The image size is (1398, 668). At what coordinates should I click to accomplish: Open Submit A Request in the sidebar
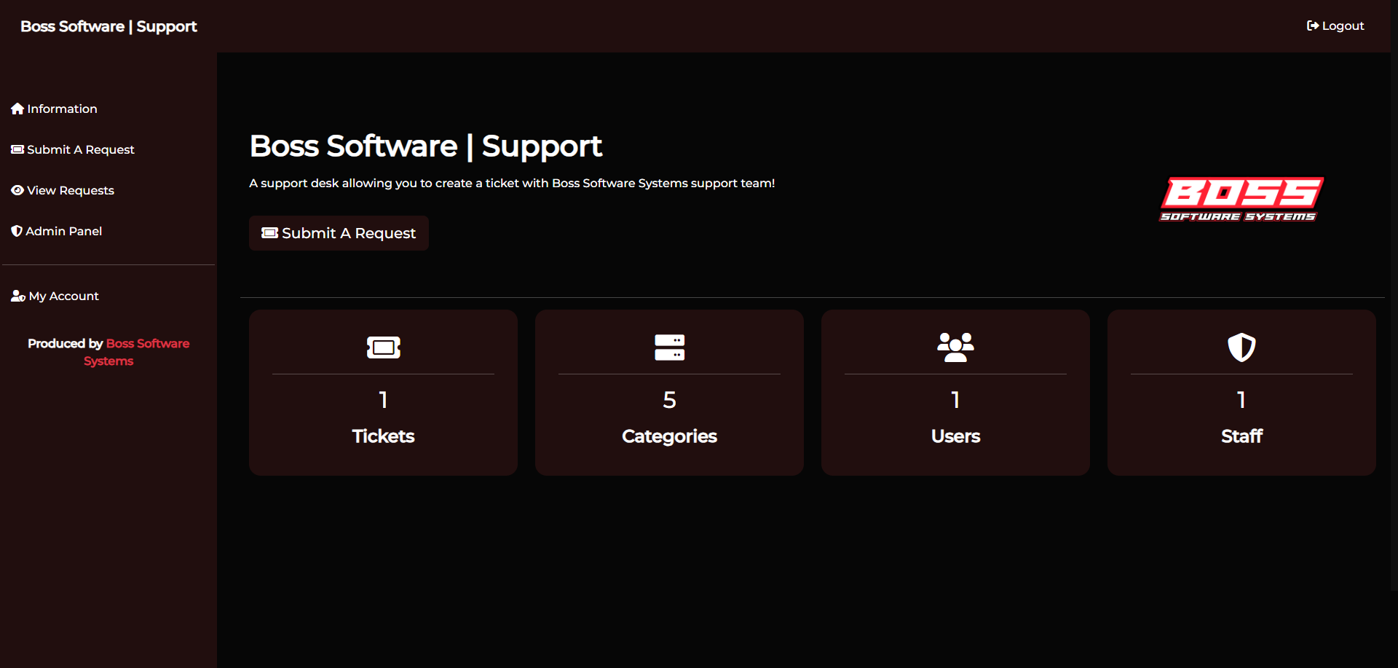point(73,149)
